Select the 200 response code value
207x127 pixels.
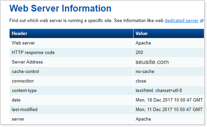139,53
